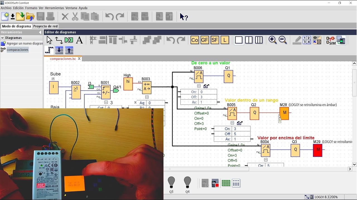Collapse B004 parameter box
This screenshot has height=200, width=357.
[x=266, y=160]
